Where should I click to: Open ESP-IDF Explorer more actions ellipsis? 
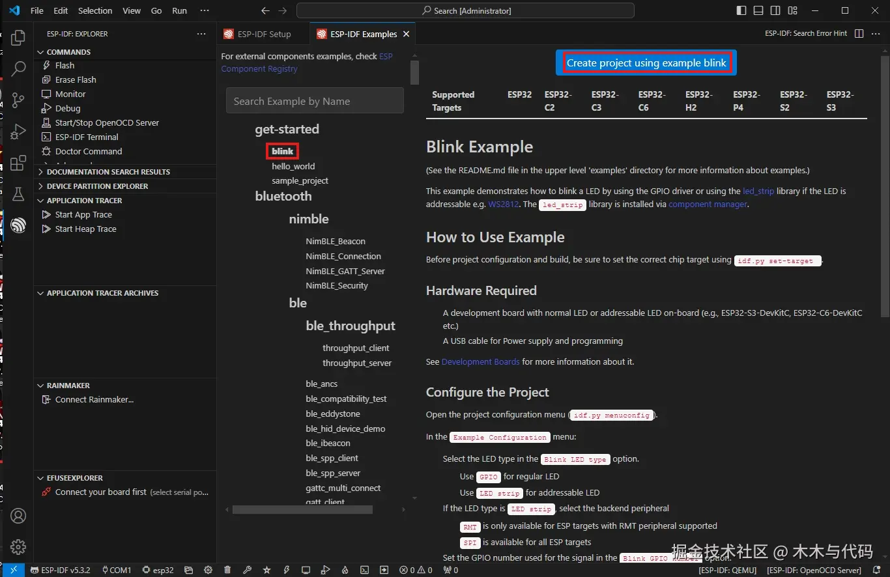[x=201, y=34]
